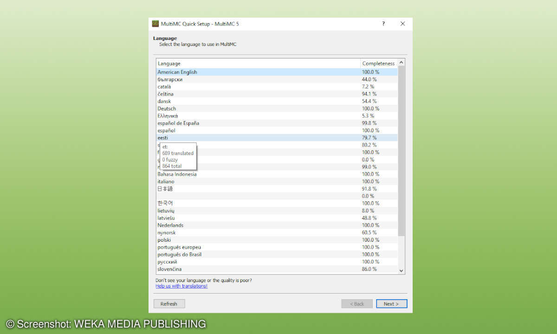Screen dimensions: 557x334
Task: Click the 7.2 % completeness value
Action: click(368, 87)
